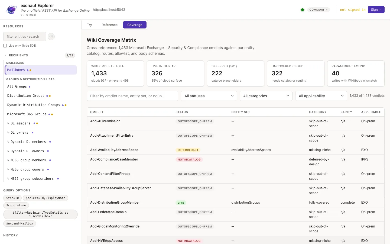Click the $top=10 query option chip

[x=12, y=198]
